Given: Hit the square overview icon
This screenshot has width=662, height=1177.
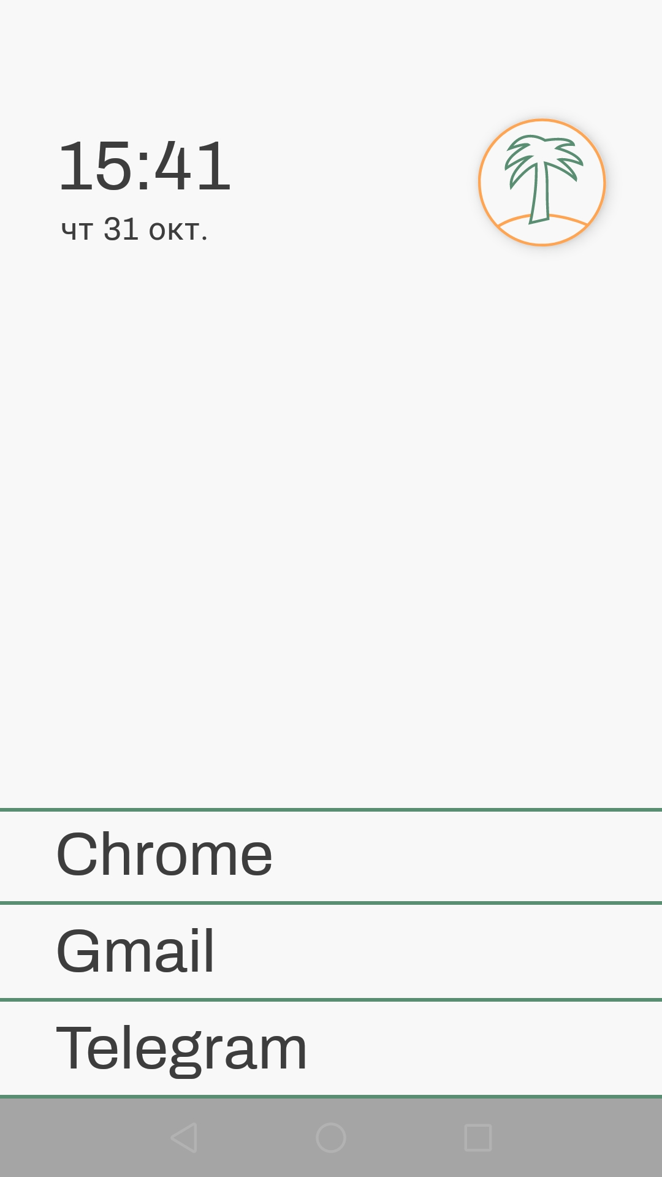Looking at the screenshot, I should [x=478, y=1138].
